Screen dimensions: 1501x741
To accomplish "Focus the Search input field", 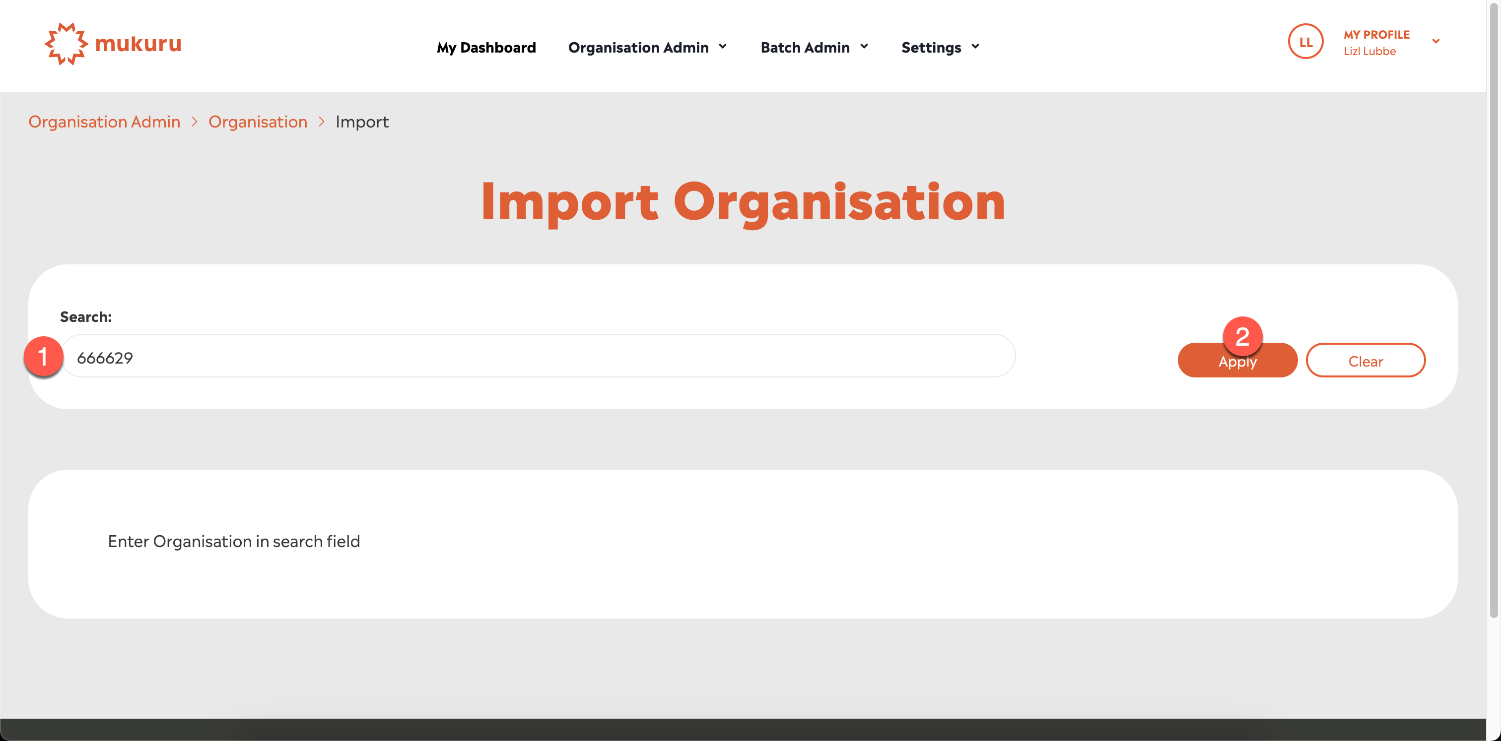I will (539, 356).
